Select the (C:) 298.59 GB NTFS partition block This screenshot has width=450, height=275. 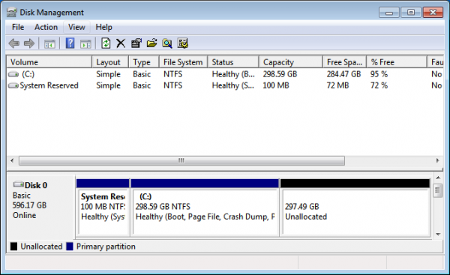205,208
